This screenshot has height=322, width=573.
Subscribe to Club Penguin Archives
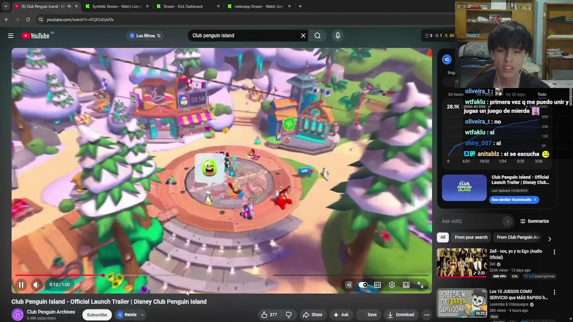point(97,314)
